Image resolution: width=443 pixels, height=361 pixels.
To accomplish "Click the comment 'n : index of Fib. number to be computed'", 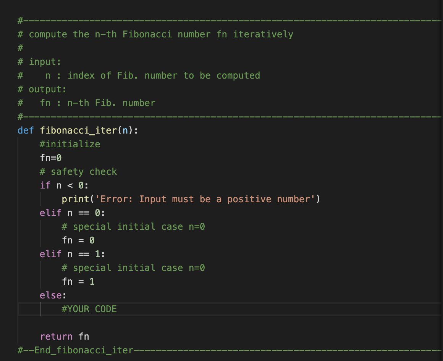I will point(152,76).
